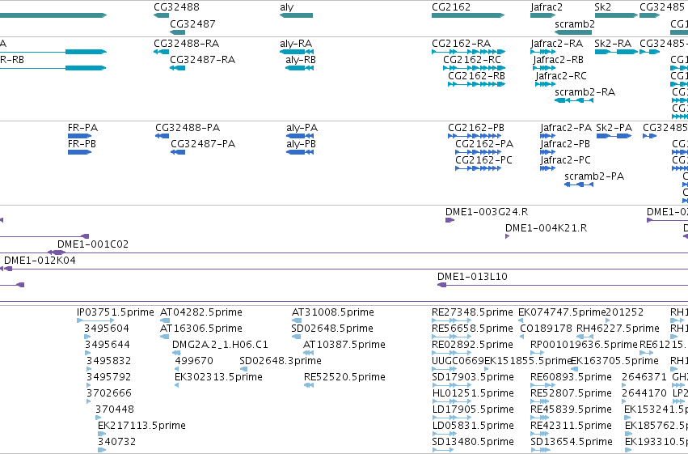Select EST AT16306.5prime
Screen dimensions: 688x454
pos(201,329)
